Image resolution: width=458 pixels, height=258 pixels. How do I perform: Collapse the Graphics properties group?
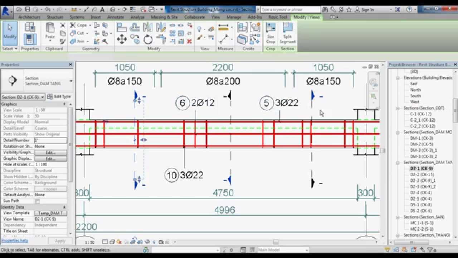tap(64, 104)
